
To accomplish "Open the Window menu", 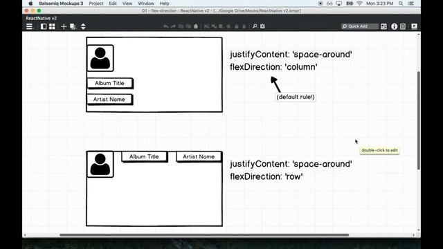I will click(146, 3).
